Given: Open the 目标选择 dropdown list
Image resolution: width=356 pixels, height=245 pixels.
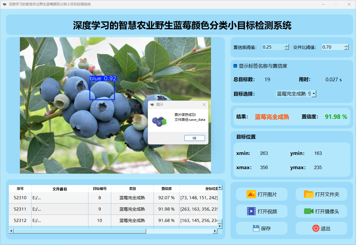Looking at the screenshot, I should (314, 94).
